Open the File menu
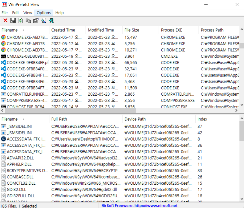 pyautogui.click(x=5, y=12)
